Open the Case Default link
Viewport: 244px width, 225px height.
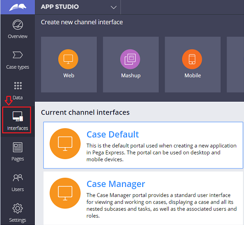[x=113, y=134]
